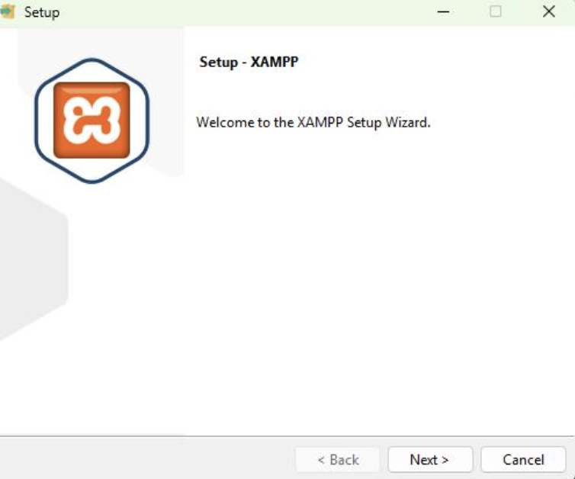The height and width of the screenshot is (479, 575).
Task: Close the Setup window with the X
Action: [x=548, y=12]
